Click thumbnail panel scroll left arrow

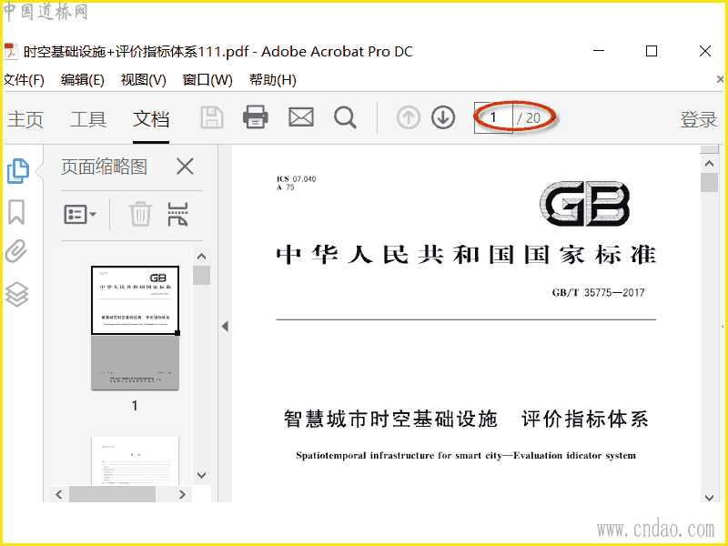click(x=59, y=494)
